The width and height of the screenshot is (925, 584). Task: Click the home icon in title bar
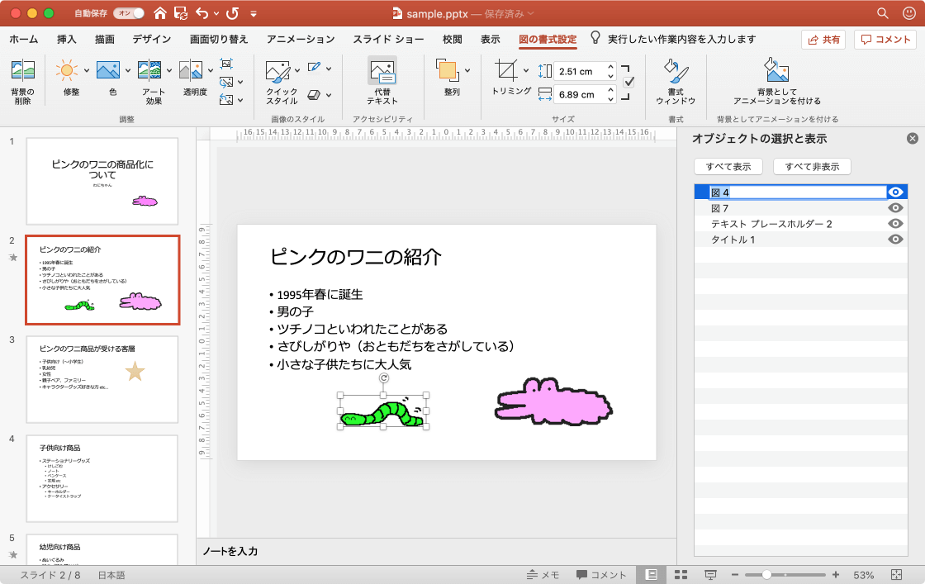click(160, 13)
